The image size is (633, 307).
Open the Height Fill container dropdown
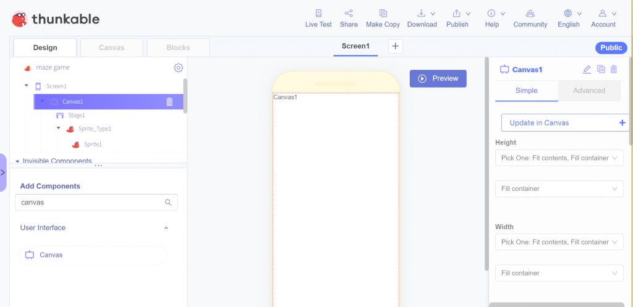(x=559, y=188)
